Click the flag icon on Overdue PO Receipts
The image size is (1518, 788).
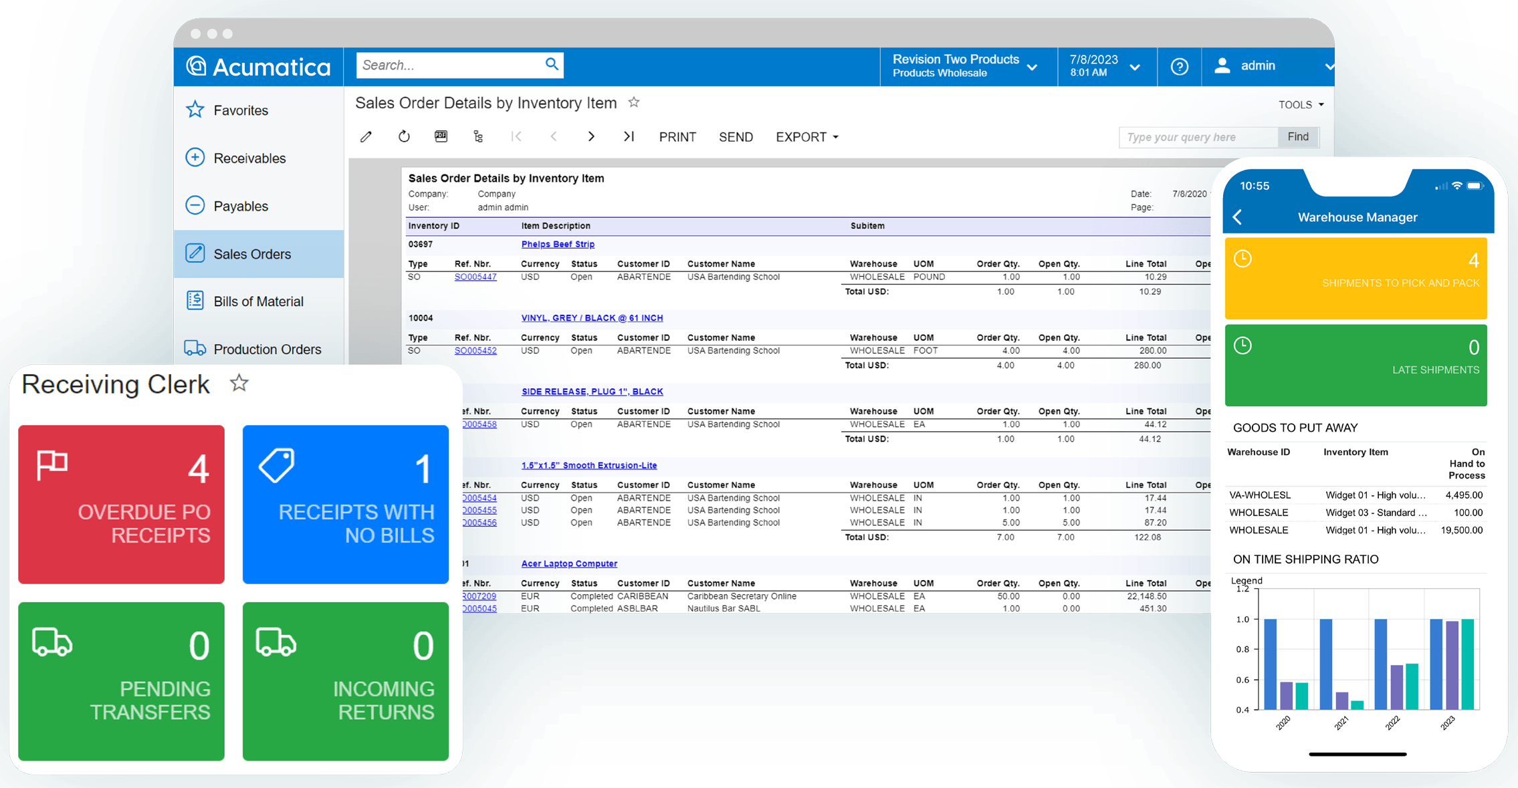52,465
